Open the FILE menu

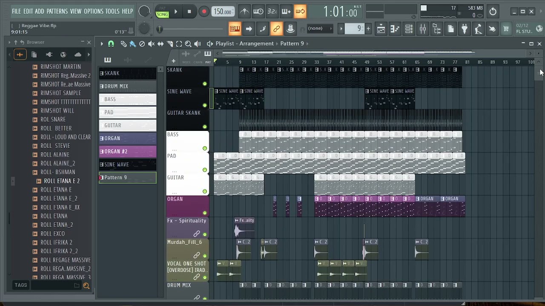point(16,11)
